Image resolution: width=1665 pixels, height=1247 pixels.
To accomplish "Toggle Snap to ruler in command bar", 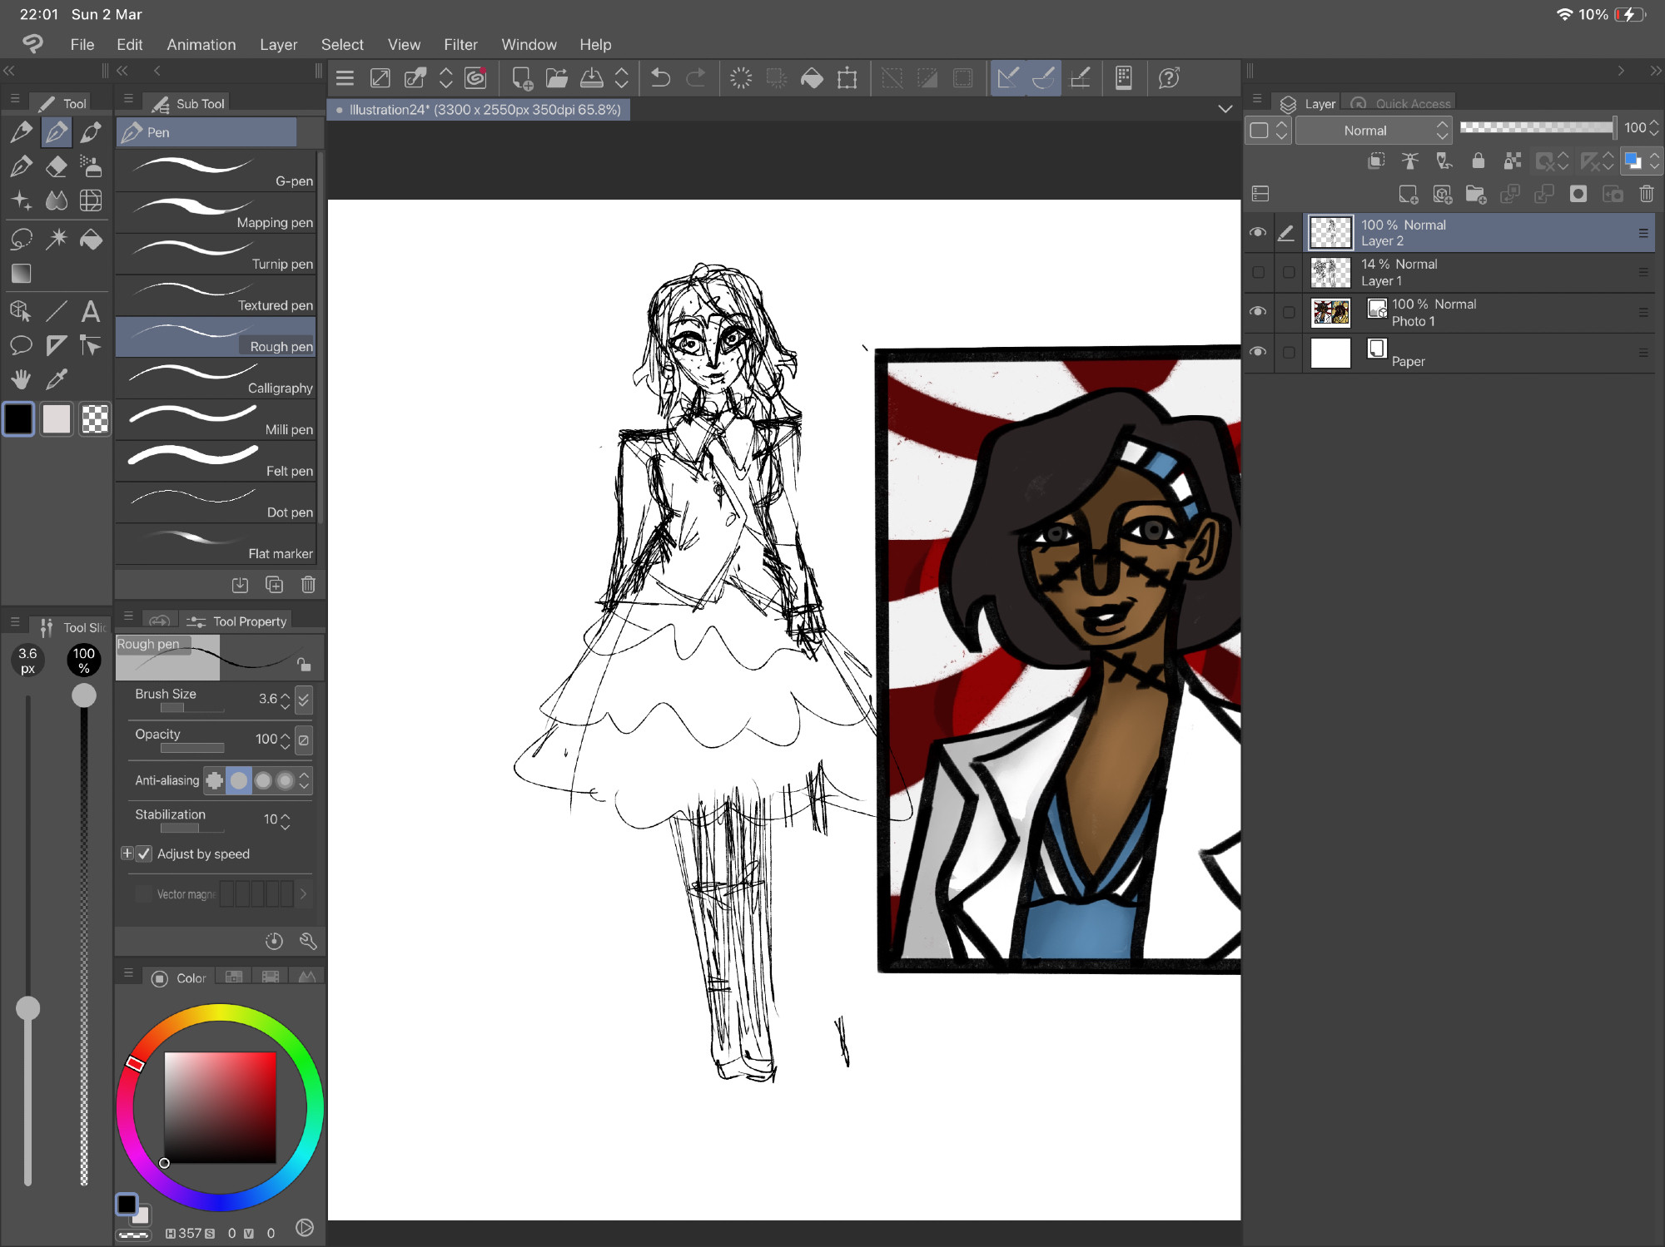I will coord(1008,78).
